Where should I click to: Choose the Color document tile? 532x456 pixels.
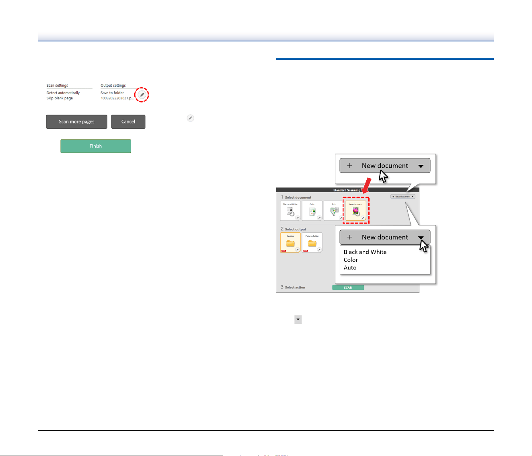pos(312,211)
